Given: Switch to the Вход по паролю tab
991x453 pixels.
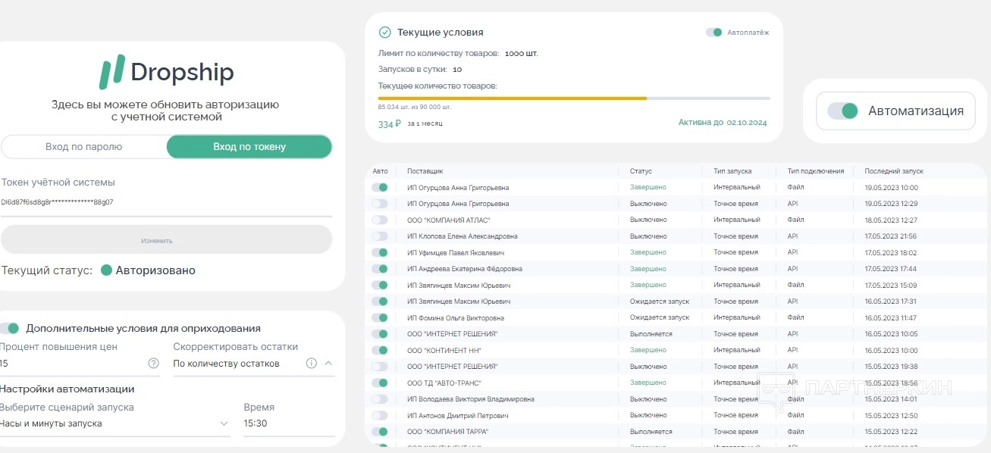Looking at the screenshot, I should [83, 147].
